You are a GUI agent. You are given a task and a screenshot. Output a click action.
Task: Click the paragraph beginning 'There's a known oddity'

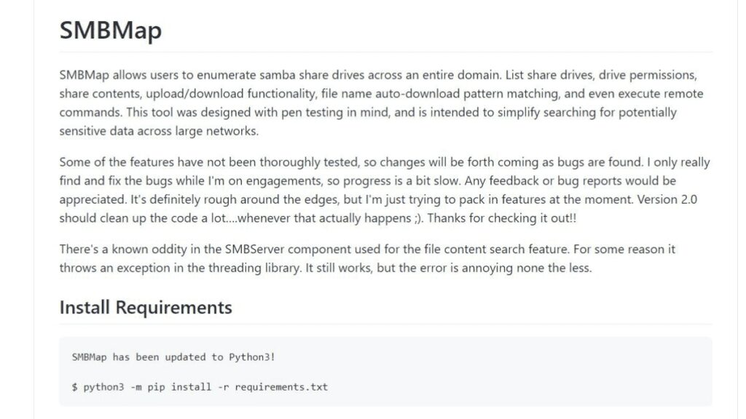(x=367, y=258)
